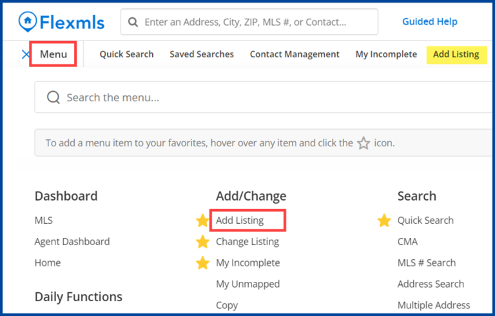Click the magnifier icon in top address search
495x316 pixels.
point(133,22)
